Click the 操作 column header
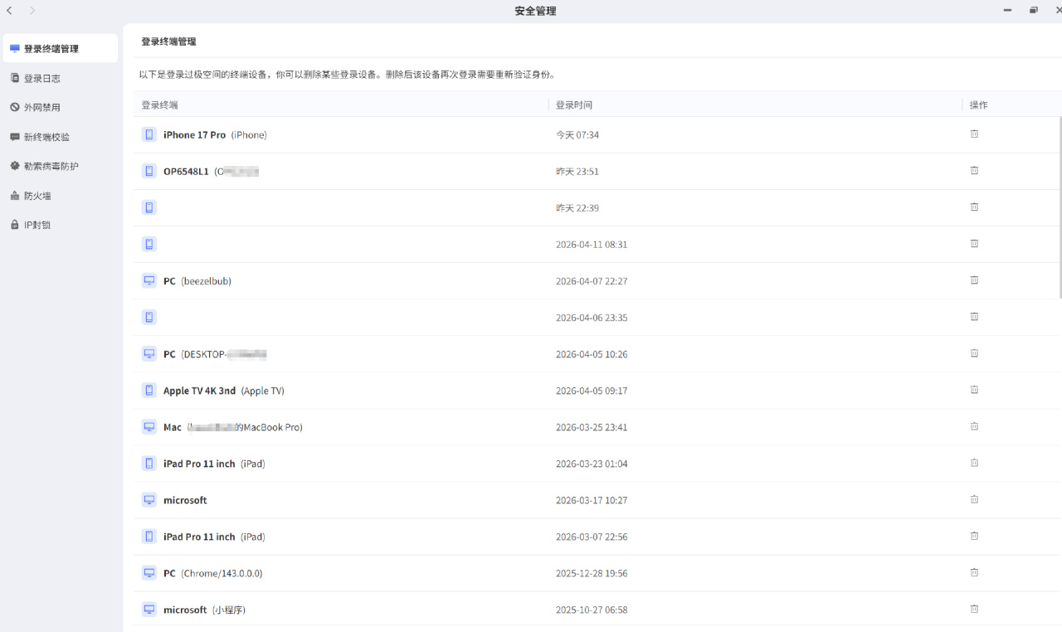 [979, 105]
